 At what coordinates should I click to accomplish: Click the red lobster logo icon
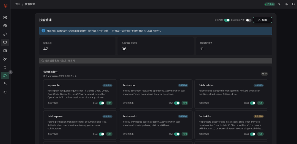[6, 6]
